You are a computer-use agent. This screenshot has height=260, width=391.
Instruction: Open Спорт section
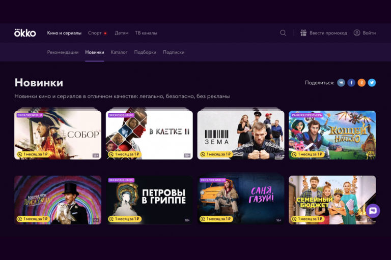coord(95,33)
